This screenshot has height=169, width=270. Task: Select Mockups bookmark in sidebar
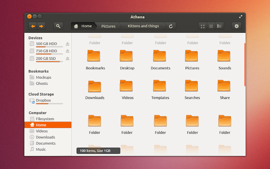click(44, 77)
